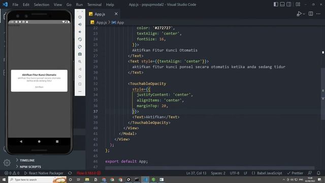Toggle the primary side bar layout icon

point(276,5)
